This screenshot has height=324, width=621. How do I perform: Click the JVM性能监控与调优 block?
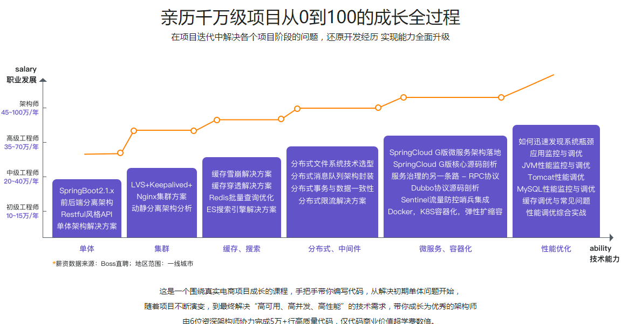click(556, 181)
